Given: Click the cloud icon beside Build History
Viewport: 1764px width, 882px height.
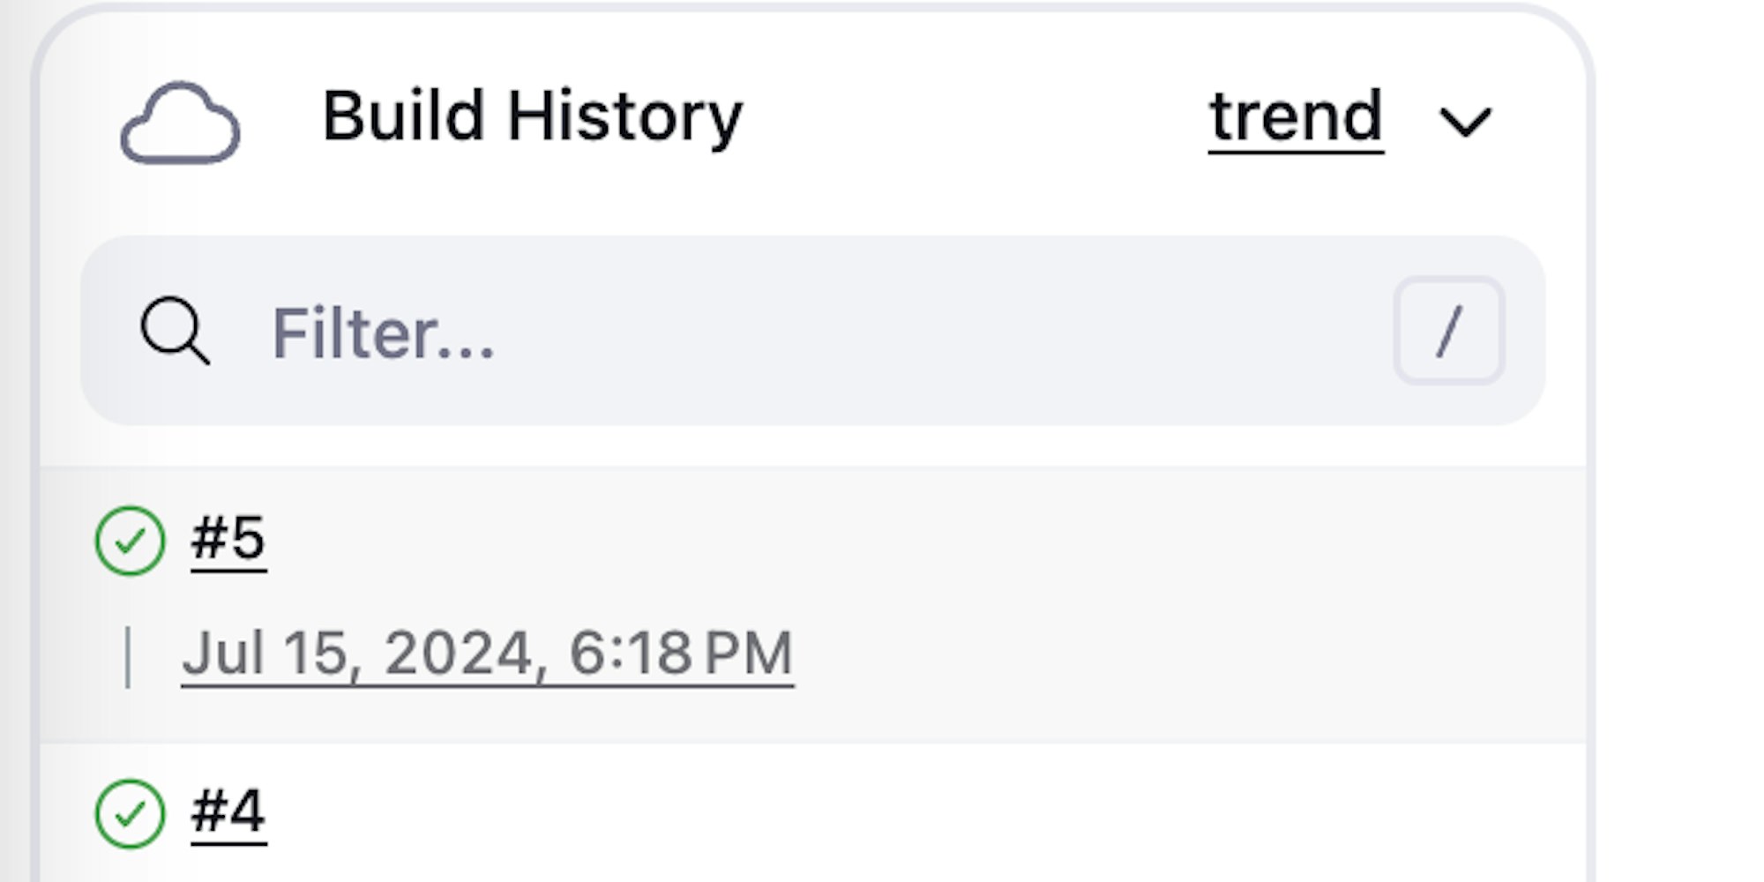Looking at the screenshot, I should click(x=180, y=123).
